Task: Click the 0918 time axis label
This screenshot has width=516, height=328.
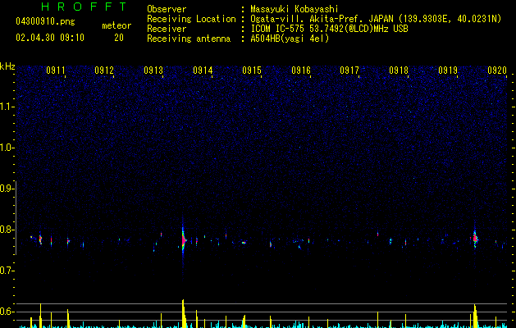Action: (x=399, y=71)
